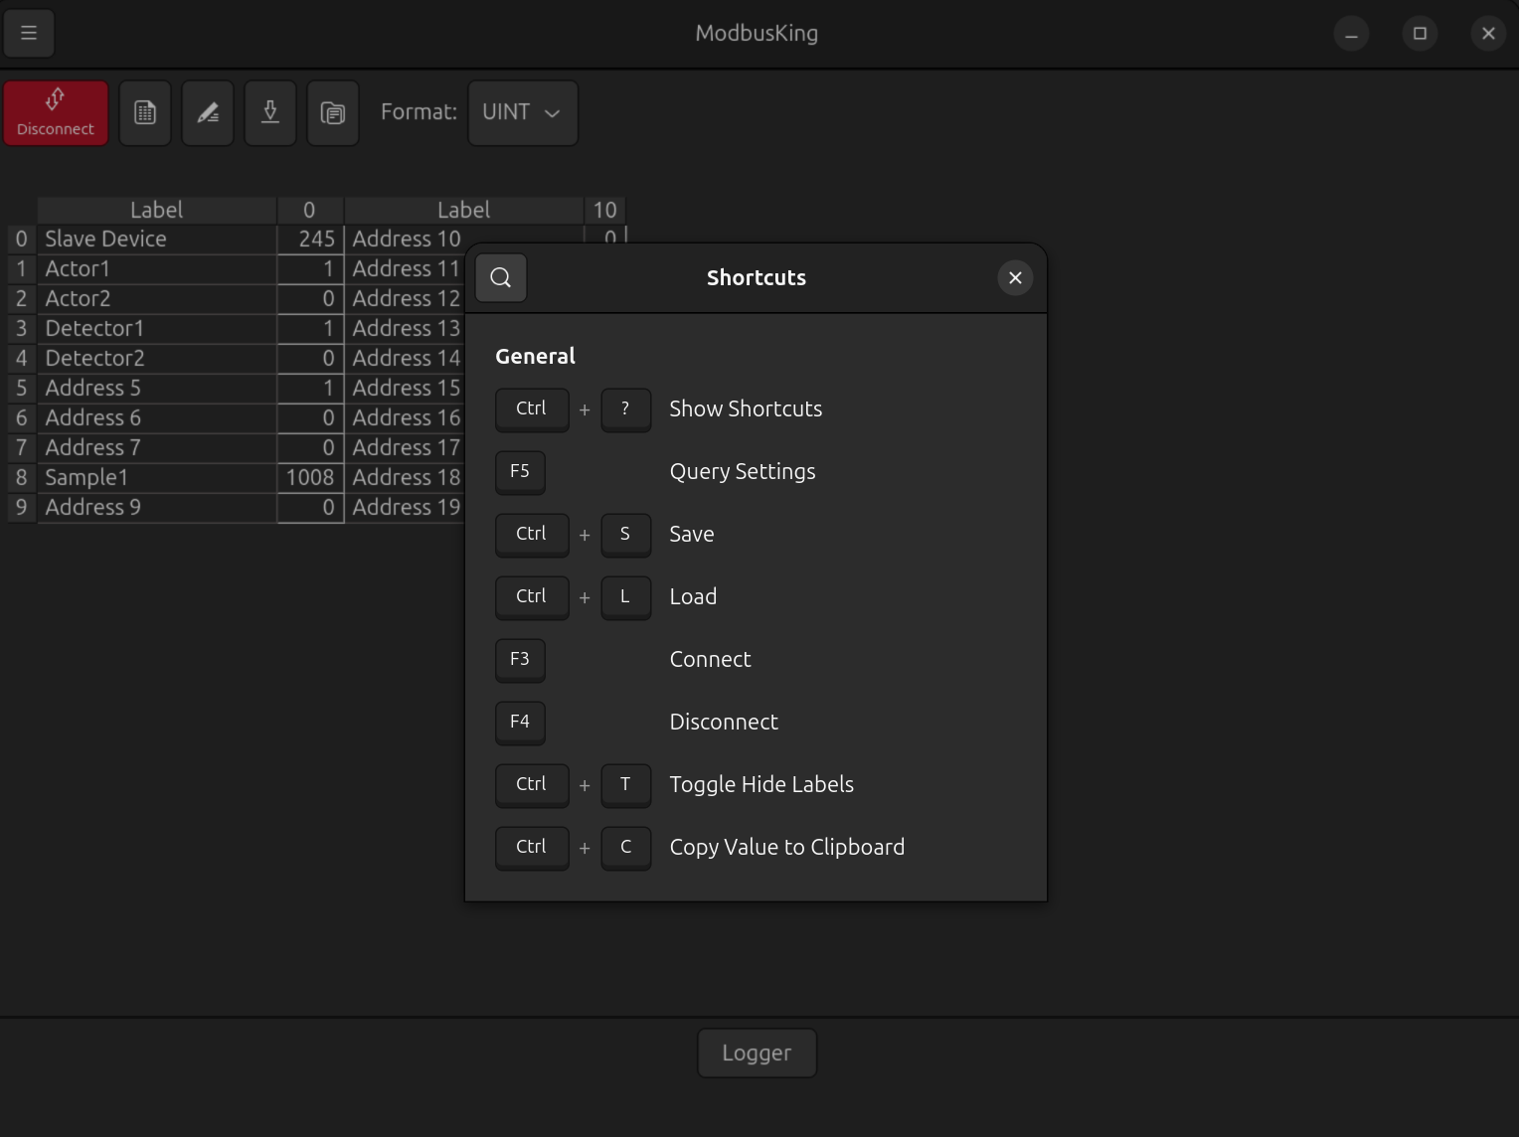Click the pencil edit icon in toolbar

coord(208,113)
